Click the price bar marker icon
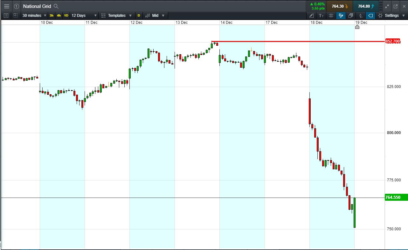The height and width of the screenshot is (250, 408). (x=361, y=16)
